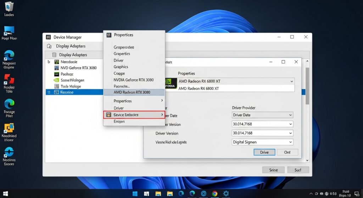363x198 pixels.
Task: Click the Propertices menu header icon
Action: pos(109,35)
